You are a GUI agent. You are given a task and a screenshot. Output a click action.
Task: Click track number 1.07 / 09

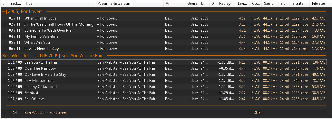[x=15, y=99]
